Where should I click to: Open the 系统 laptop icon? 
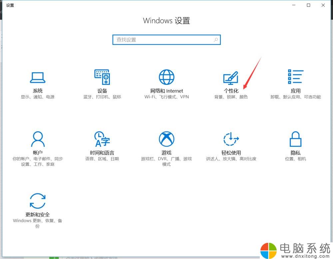coord(38,78)
